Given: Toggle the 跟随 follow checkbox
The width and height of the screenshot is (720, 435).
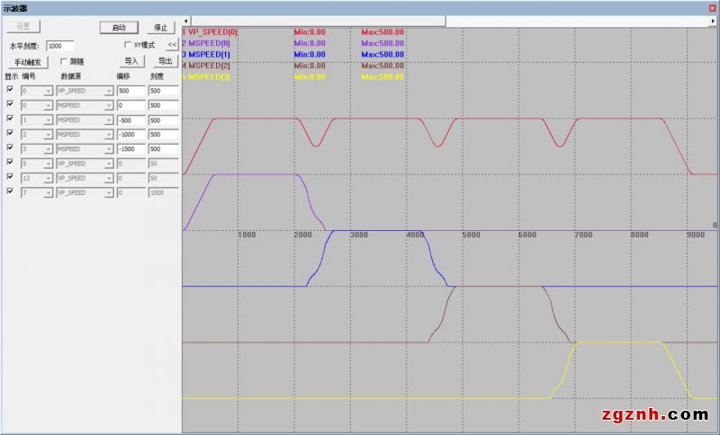Looking at the screenshot, I should [63, 62].
